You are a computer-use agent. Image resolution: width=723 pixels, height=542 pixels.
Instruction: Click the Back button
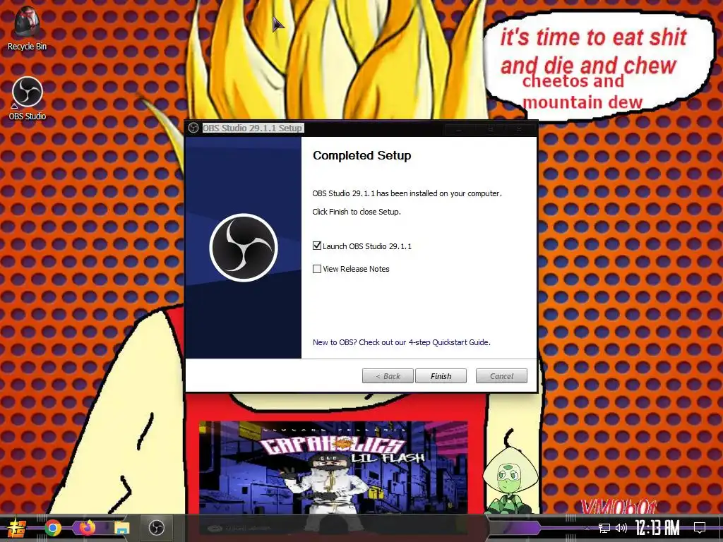[x=388, y=376]
